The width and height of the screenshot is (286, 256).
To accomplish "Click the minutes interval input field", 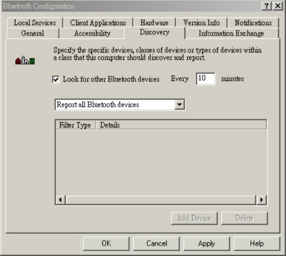I will tap(206, 78).
